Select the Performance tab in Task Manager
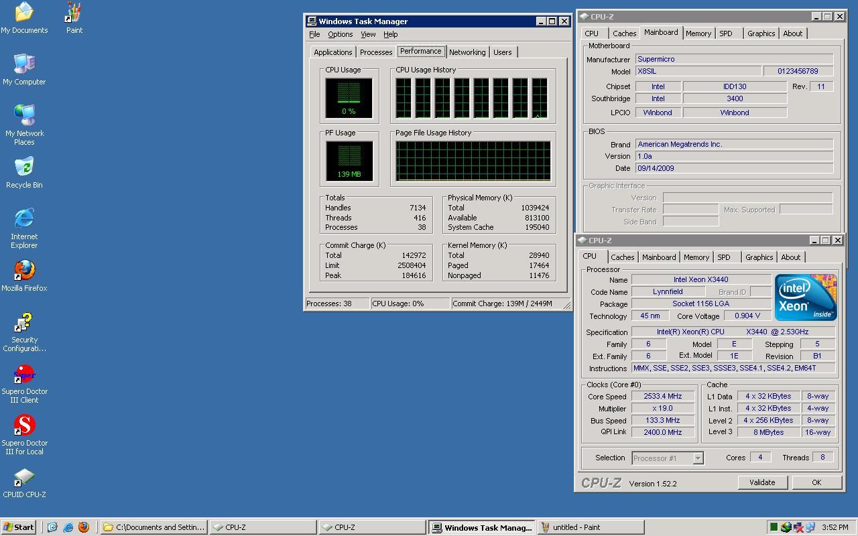This screenshot has height=536, width=858. 421,51
